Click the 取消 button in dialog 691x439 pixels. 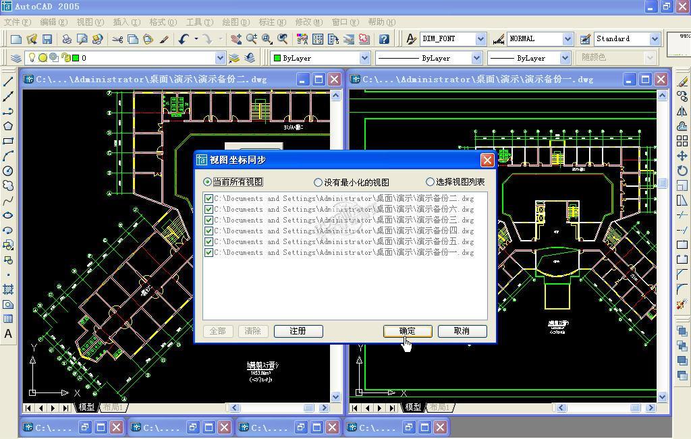(462, 331)
